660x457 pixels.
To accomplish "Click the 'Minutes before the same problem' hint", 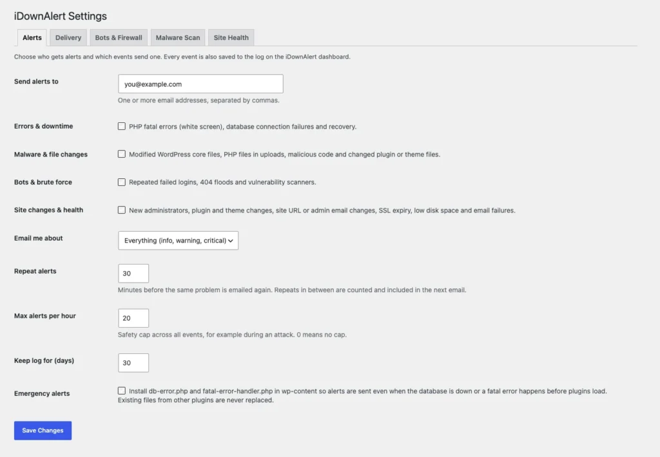I will (292, 290).
